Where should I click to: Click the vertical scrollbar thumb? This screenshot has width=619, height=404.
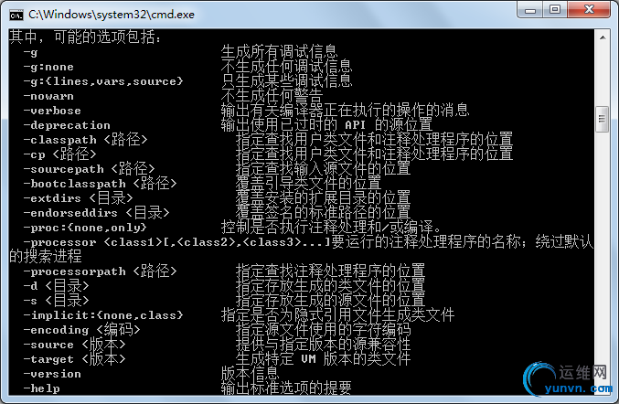click(603, 119)
